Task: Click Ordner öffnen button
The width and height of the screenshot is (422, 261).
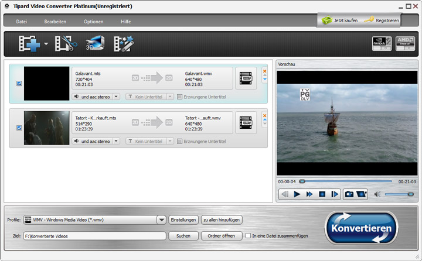Action: 222,236
